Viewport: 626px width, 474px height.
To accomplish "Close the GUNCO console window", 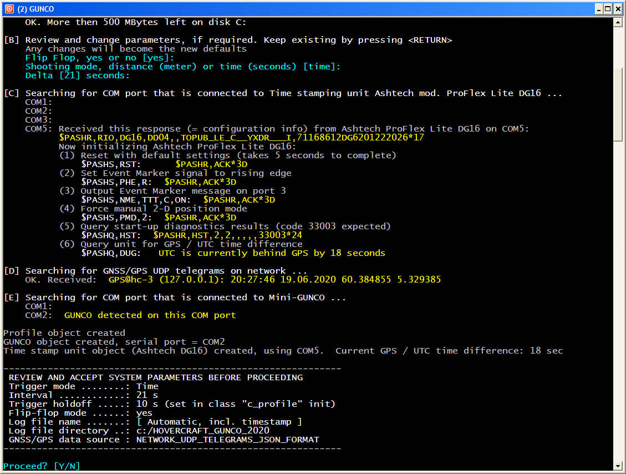I will 618,9.
